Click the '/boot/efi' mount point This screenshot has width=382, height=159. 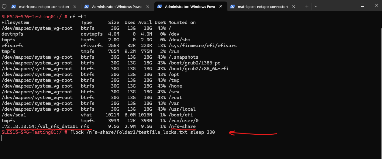coord(181,115)
